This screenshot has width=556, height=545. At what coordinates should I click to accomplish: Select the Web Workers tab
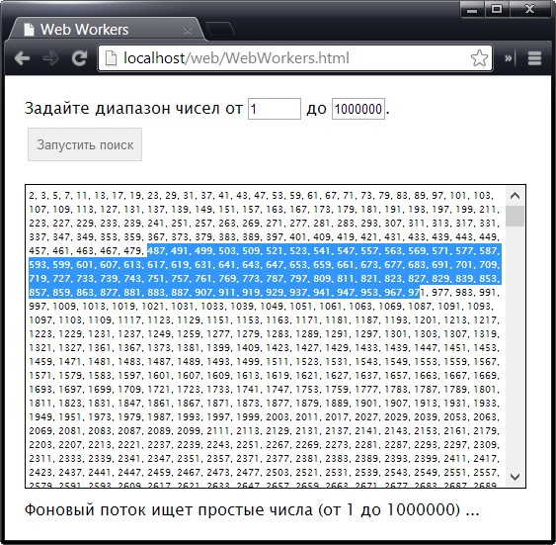106,30
